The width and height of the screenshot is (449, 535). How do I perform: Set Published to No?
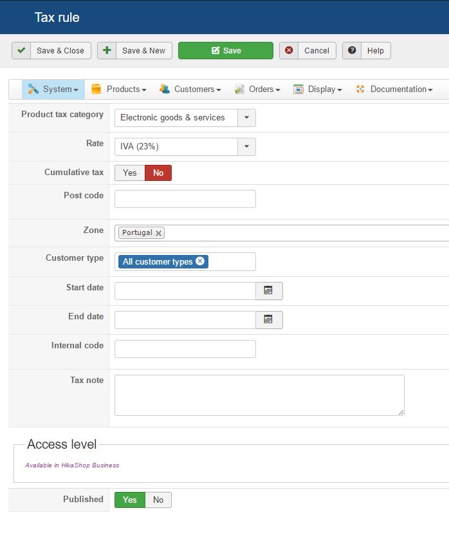click(158, 500)
